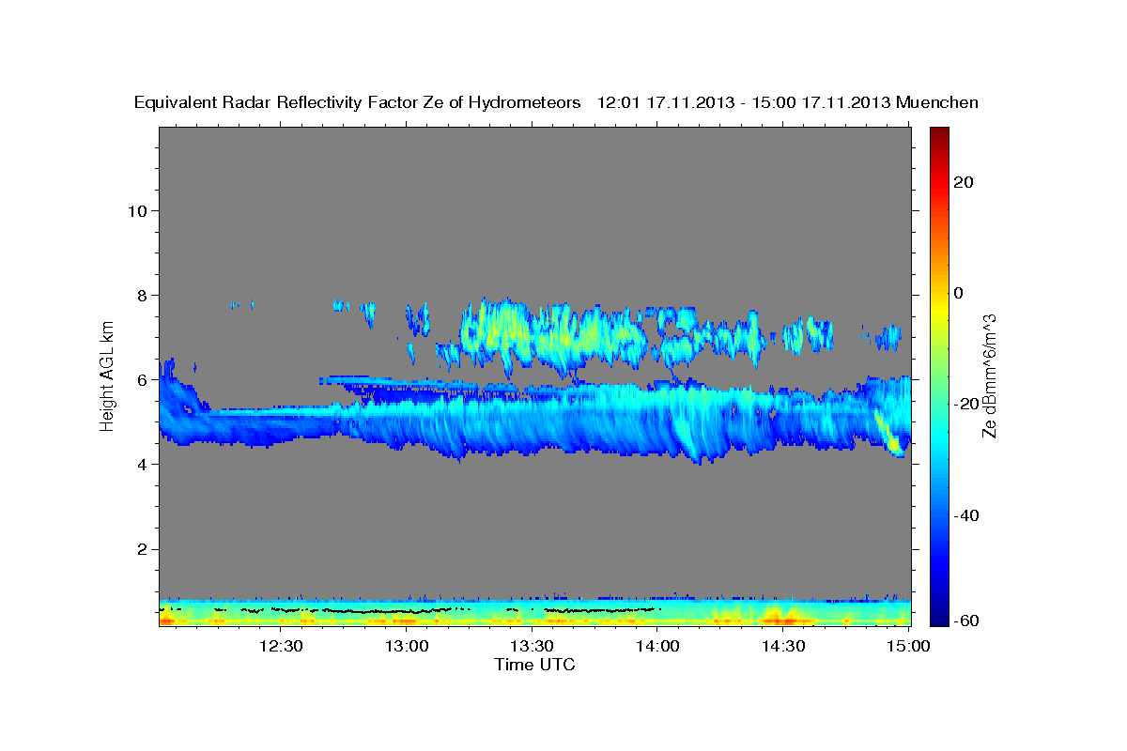Click the 13:30 time tick label

(x=533, y=646)
